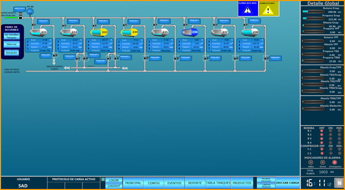This screenshot has height=190, width=345.
Task: Select tank 231 vessel icon
Action: coord(39,32)
